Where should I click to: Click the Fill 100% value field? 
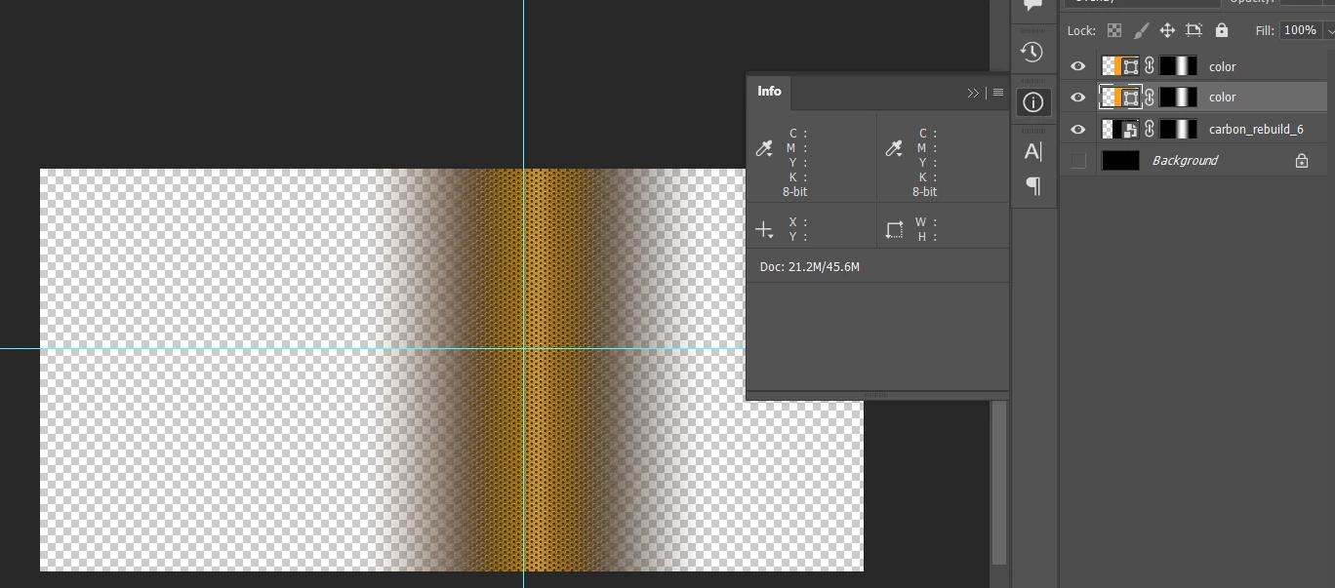point(1301,30)
